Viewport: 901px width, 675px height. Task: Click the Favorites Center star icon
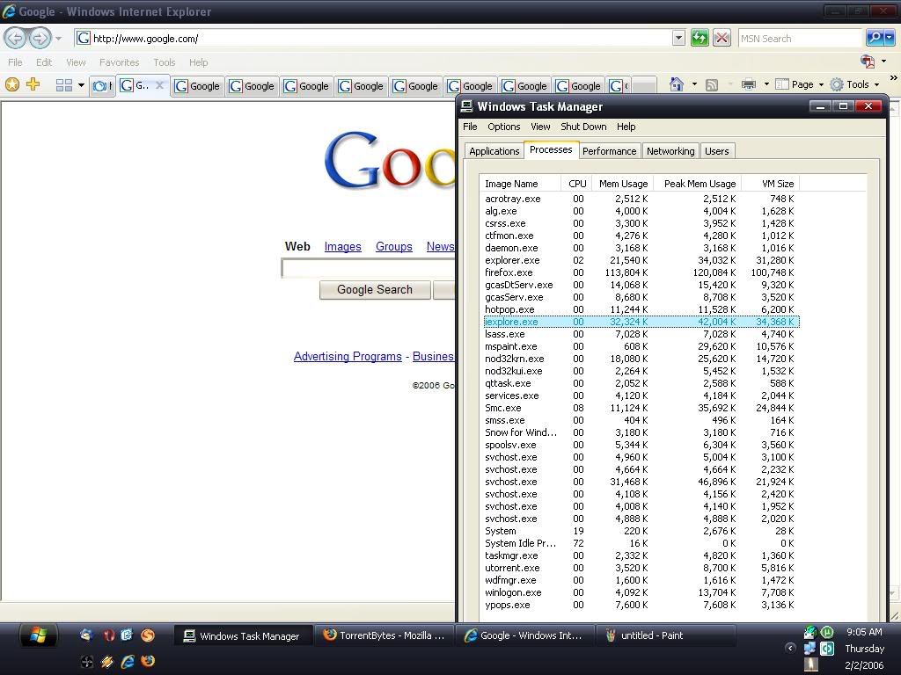coord(12,85)
